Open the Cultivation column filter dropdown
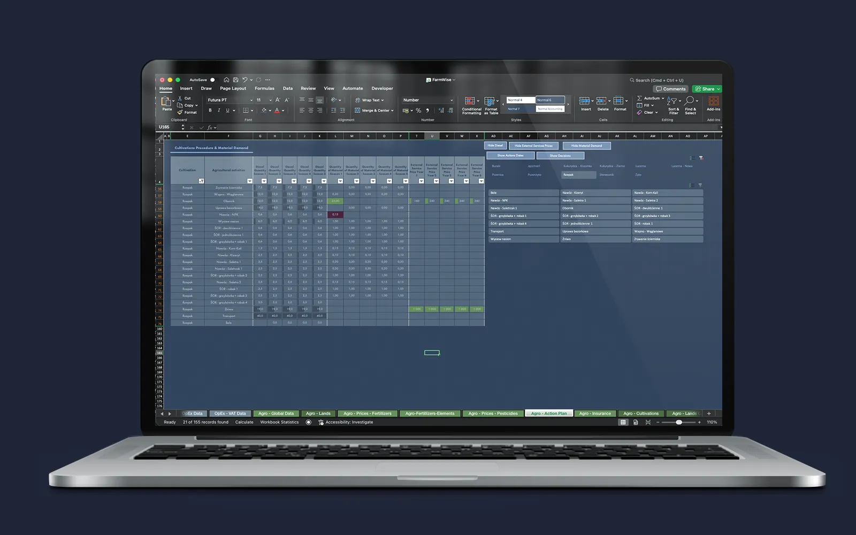The image size is (856, 535). [x=201, y=181]
